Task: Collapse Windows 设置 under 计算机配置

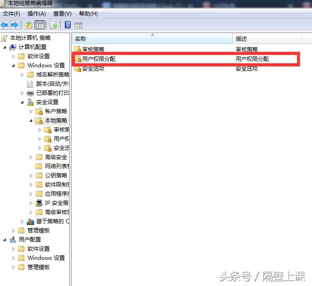Action: 13,66
